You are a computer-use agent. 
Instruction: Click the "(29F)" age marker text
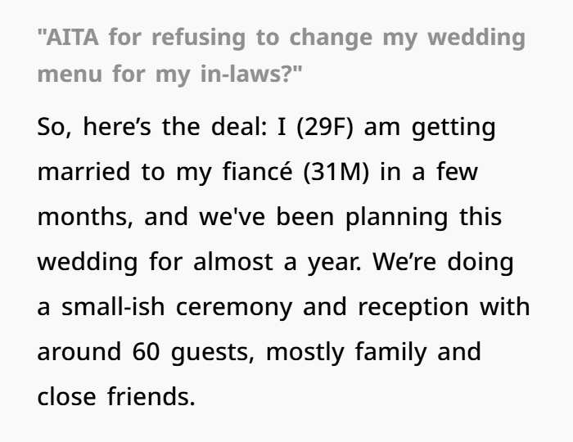pos(325,127)
